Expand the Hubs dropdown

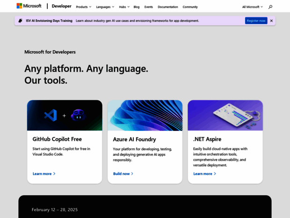124,7
